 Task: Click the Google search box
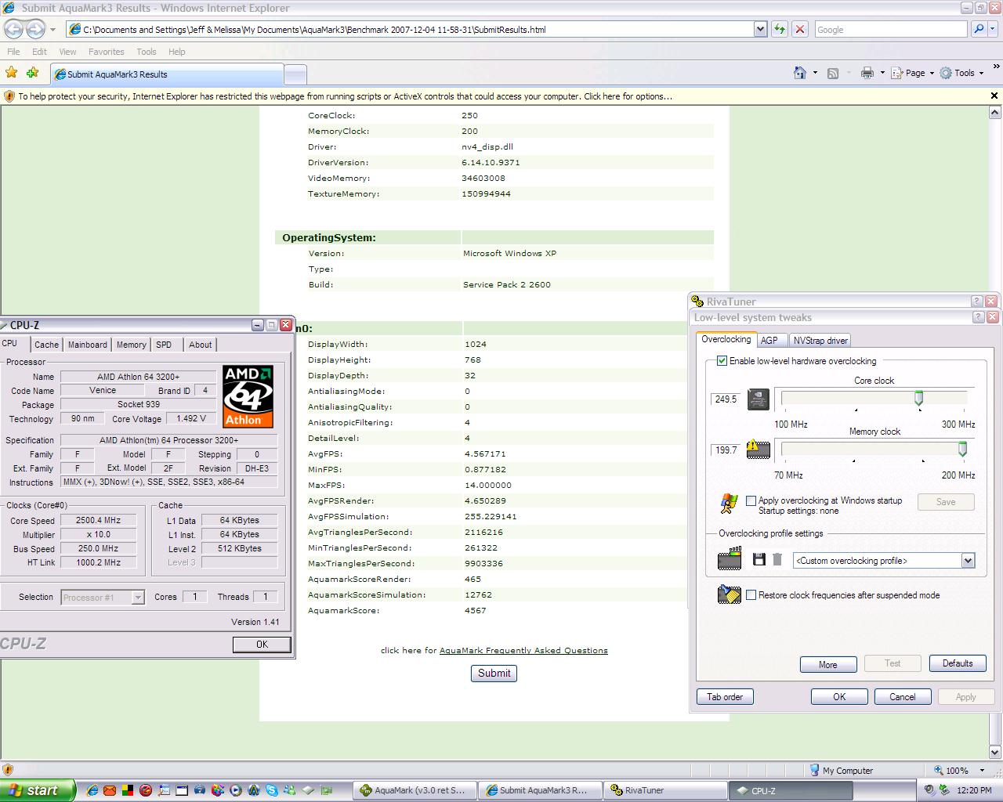890,30
